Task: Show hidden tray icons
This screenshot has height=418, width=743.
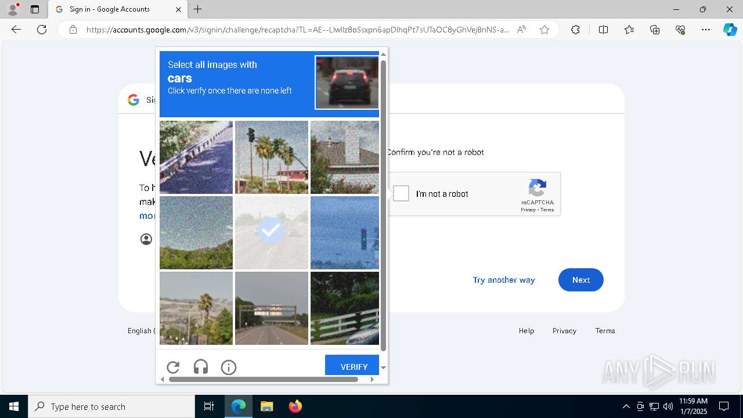Action: (x=626, y=406)
